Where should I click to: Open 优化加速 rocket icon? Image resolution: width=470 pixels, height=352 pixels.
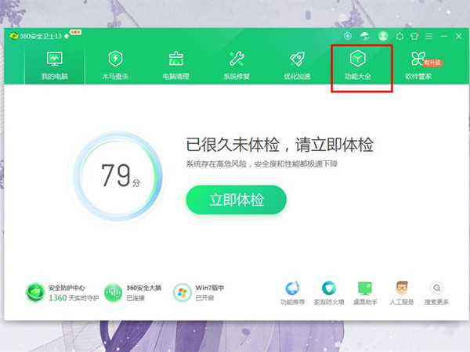pos(297,66)
